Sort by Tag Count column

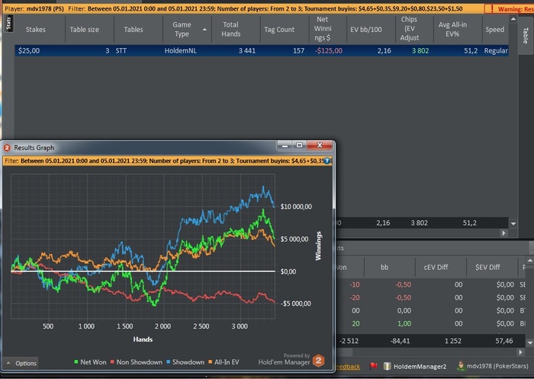(x=279, y=30)
